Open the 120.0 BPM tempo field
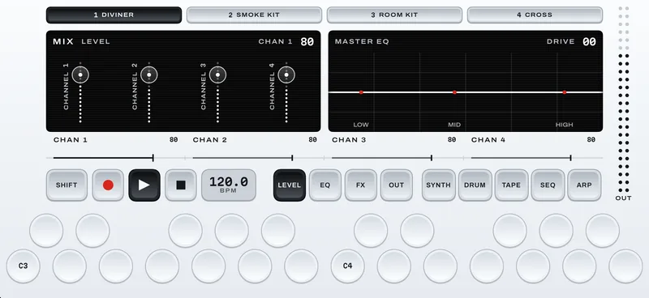 point(229,185)
